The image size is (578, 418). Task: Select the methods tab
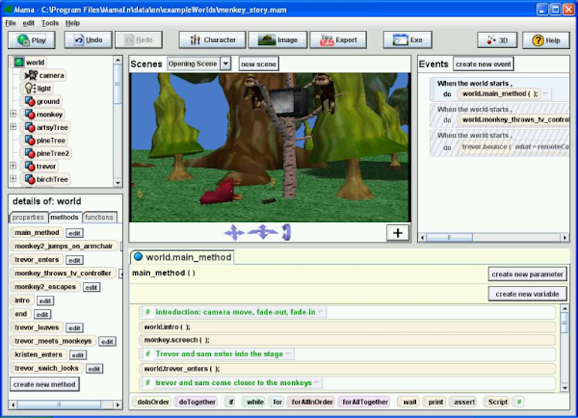pos(65,217)
